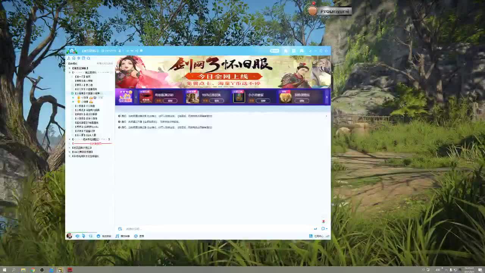The image size is (485, 273).
Task: Click the first purple promo tile with stars
Action: 125,96
